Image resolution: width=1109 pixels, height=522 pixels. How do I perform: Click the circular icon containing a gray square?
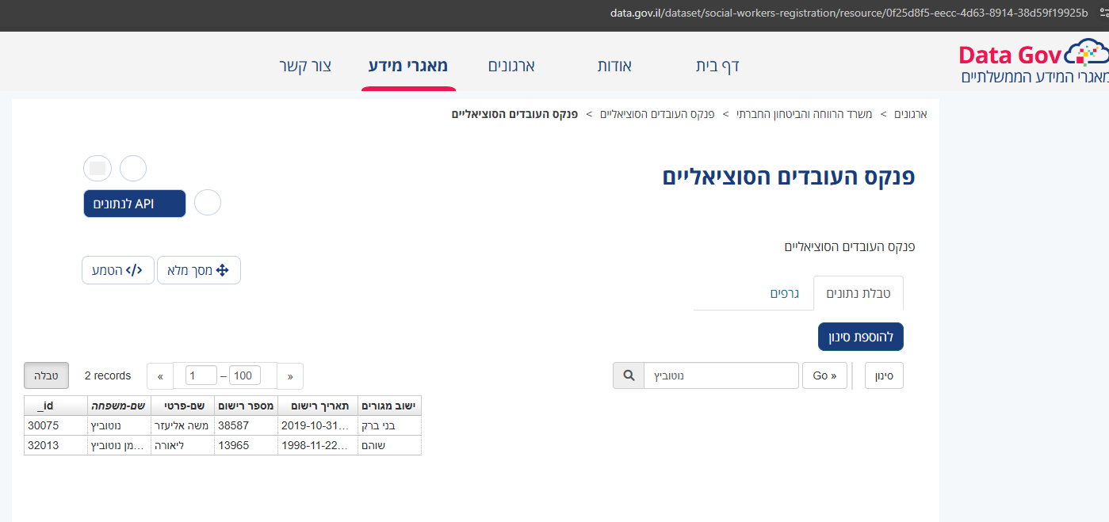pos(97,168)
